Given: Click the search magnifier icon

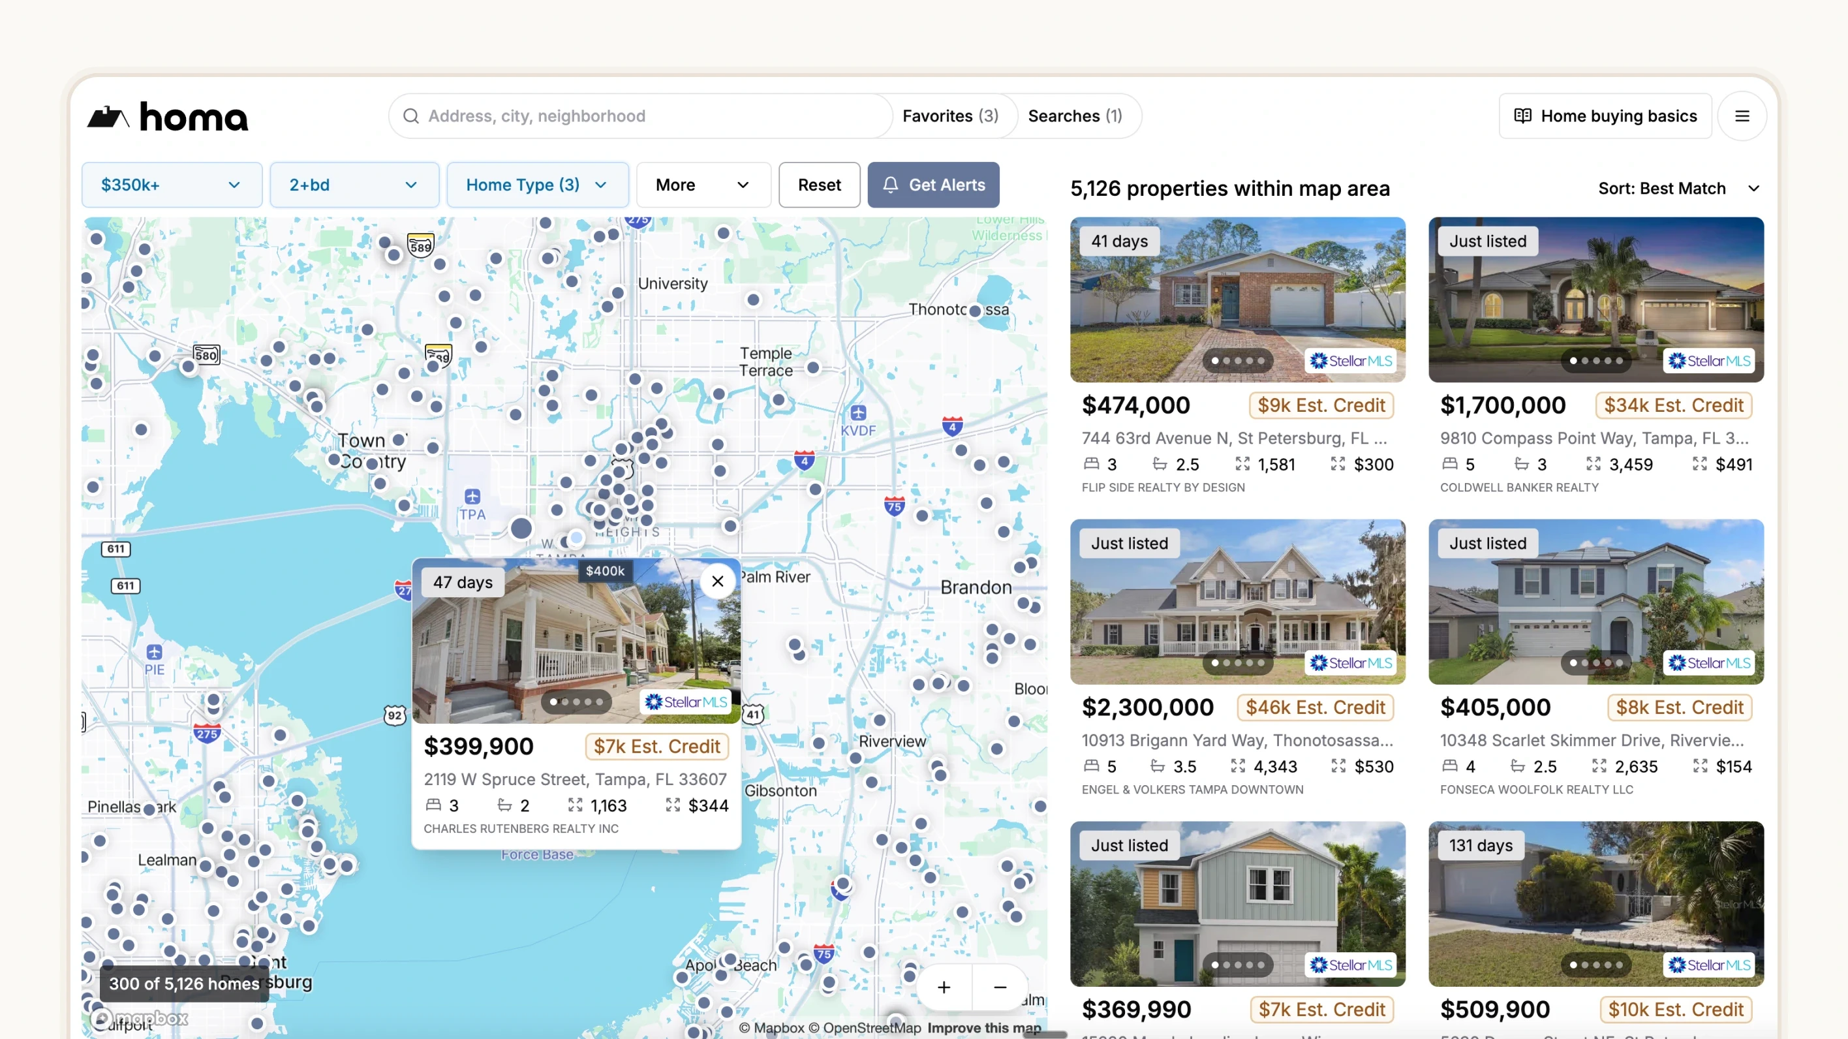Looking at the screenshot, I should pos(411,116).
